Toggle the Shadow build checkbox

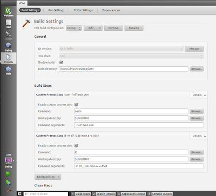(x=61, y=62)
